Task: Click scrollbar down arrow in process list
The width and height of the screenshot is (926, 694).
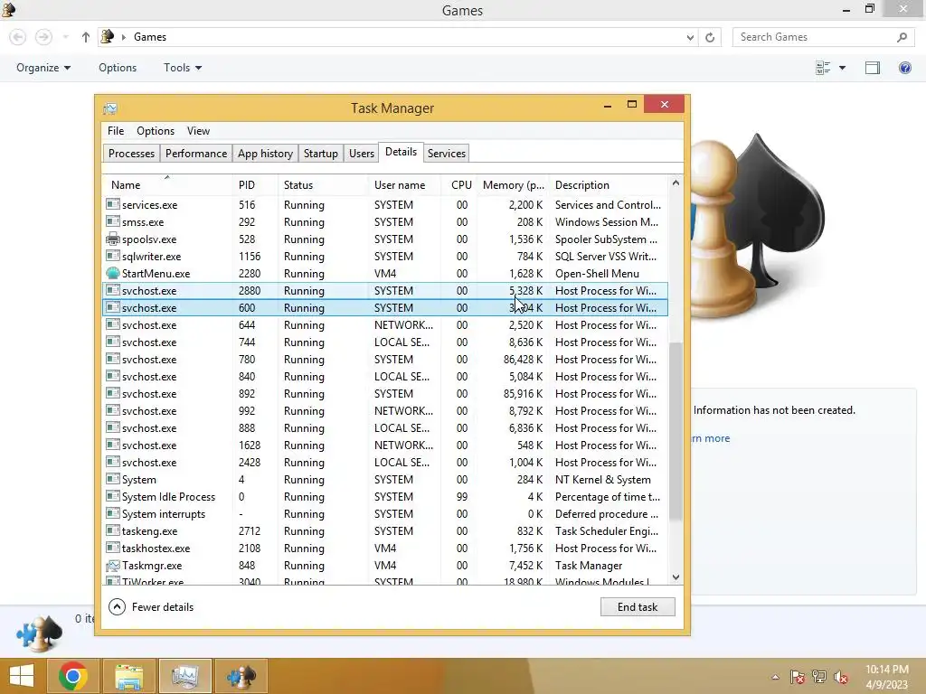Action: 676,577
